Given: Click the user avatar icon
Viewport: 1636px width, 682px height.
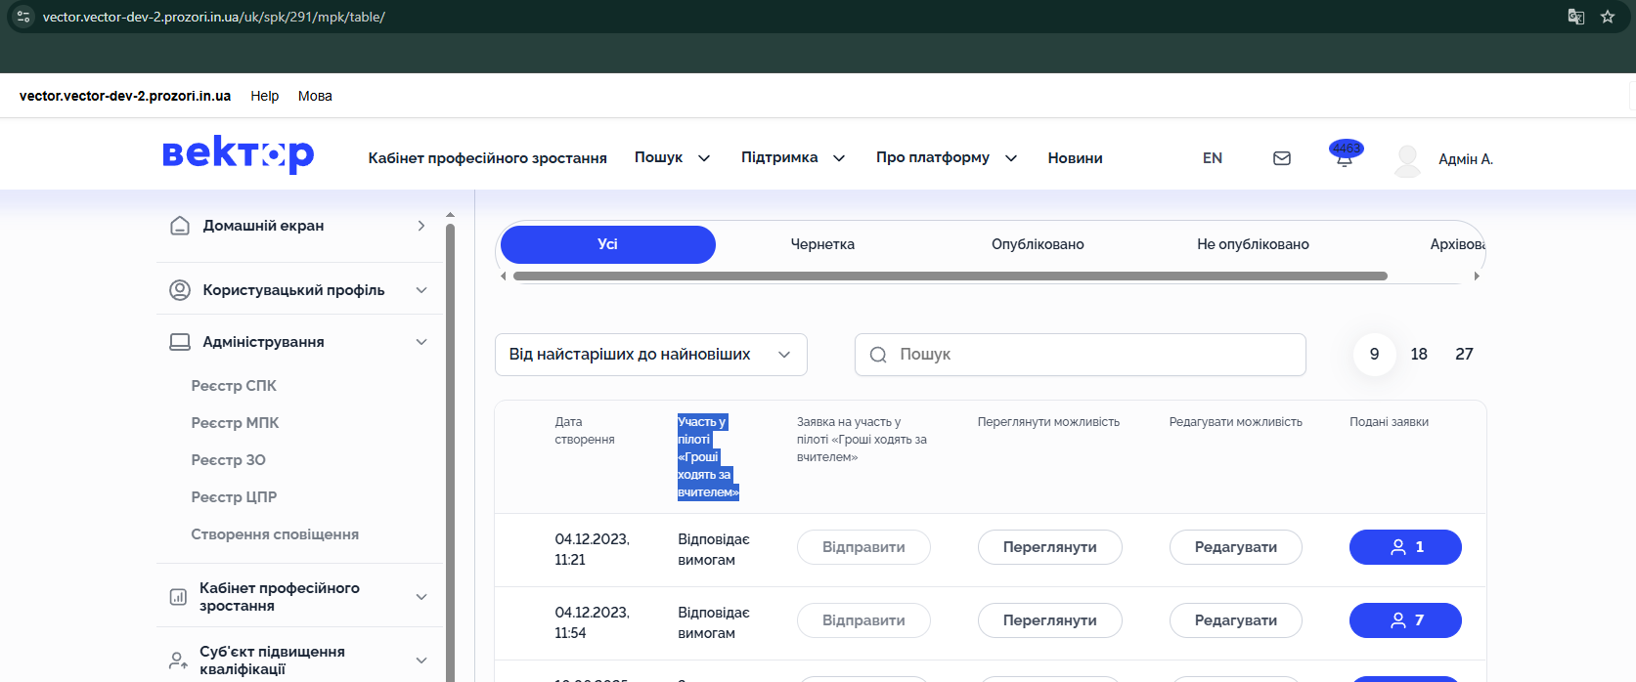Looking at the screenshot, I should point(1407,159).
